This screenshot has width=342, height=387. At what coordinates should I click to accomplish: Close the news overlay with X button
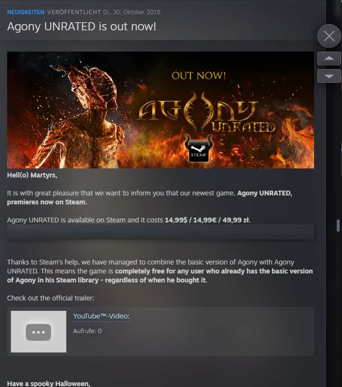(x=329, y=36)
